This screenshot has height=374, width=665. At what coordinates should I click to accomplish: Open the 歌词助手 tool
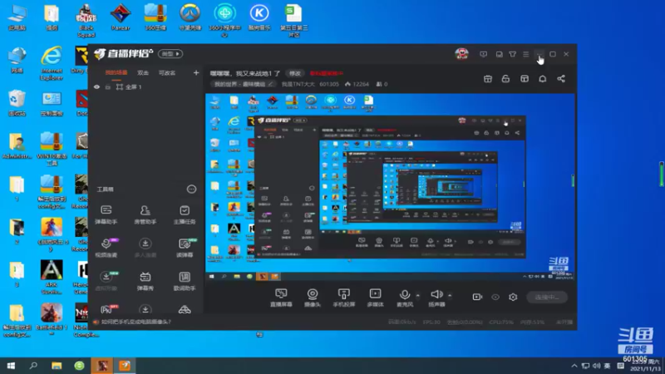(185, 281)
